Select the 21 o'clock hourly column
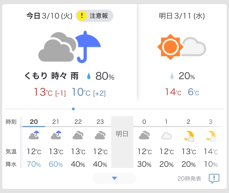The width and height of the screenshot is (229, 193). tap(56, 142)
